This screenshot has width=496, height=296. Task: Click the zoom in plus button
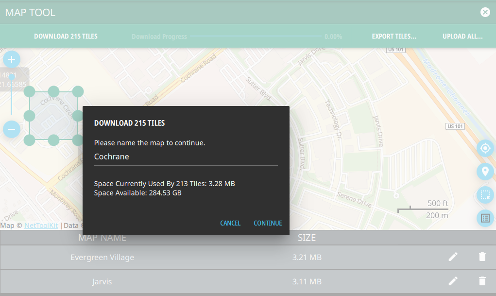[12, 60]
